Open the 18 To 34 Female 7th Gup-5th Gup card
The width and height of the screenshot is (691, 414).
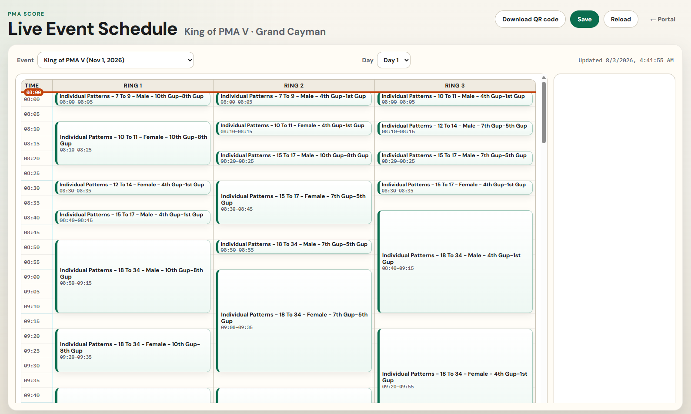coord(294,321)
